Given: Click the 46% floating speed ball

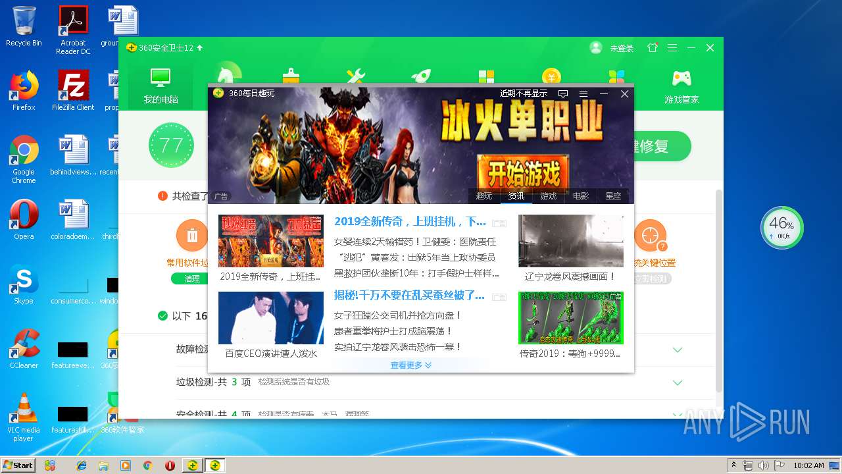Looking at the screenshot, I should pos(782,228).
